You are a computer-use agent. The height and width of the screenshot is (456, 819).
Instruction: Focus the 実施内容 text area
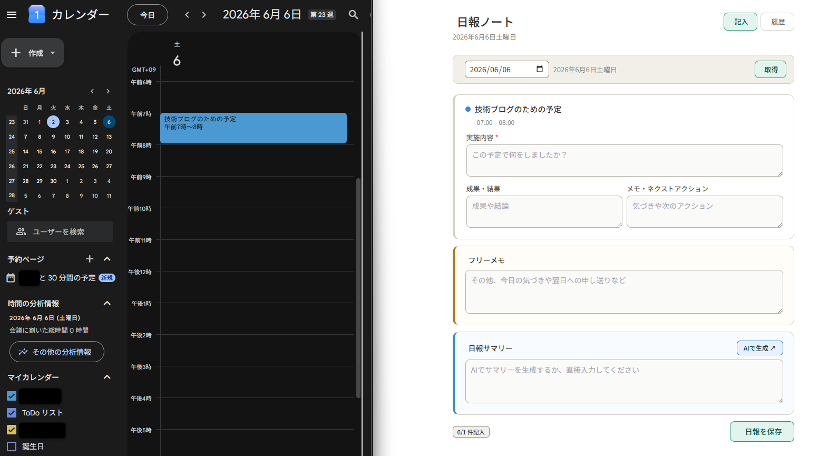coord(625,160)
